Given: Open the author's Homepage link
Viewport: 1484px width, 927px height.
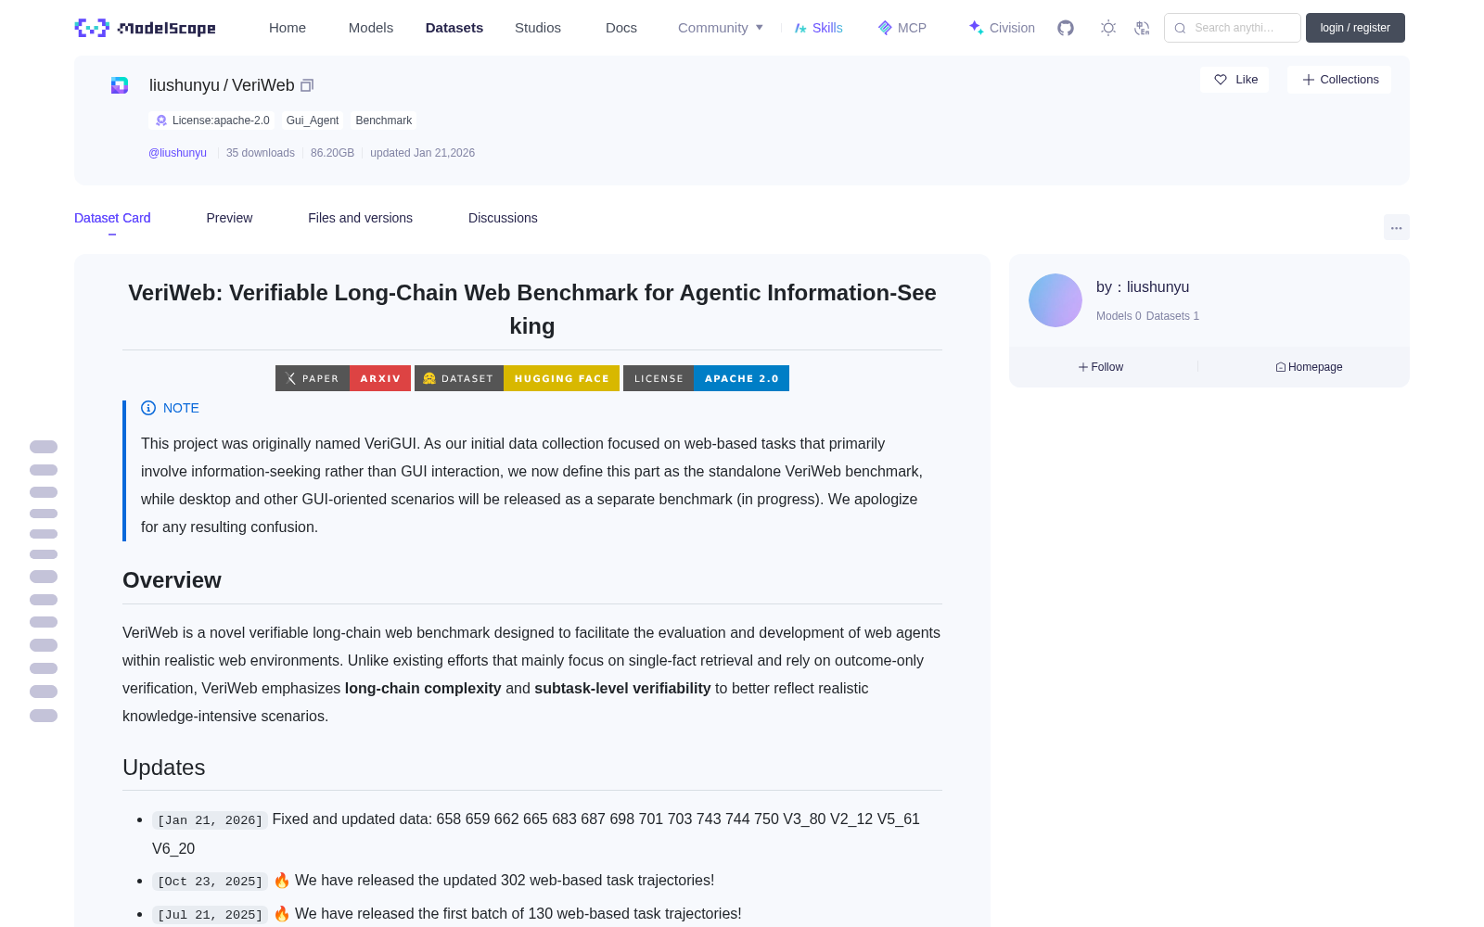Looking at the screenshot, I should pos(1309,367).
